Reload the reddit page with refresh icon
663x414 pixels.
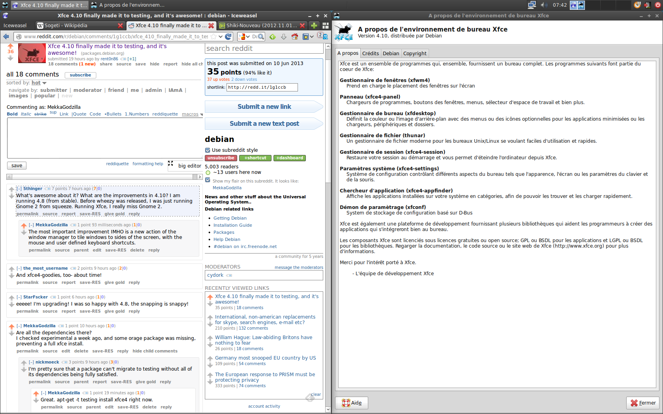click(x=228, y=36)
